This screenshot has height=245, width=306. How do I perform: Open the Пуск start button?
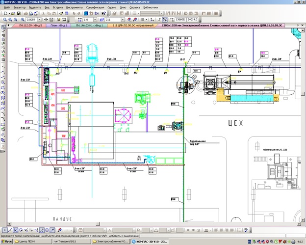pyautogui.click(x=7, y=242)
